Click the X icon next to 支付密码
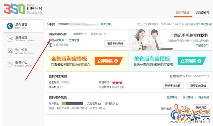Screen dimensions: 213x126 pos(99,104)
